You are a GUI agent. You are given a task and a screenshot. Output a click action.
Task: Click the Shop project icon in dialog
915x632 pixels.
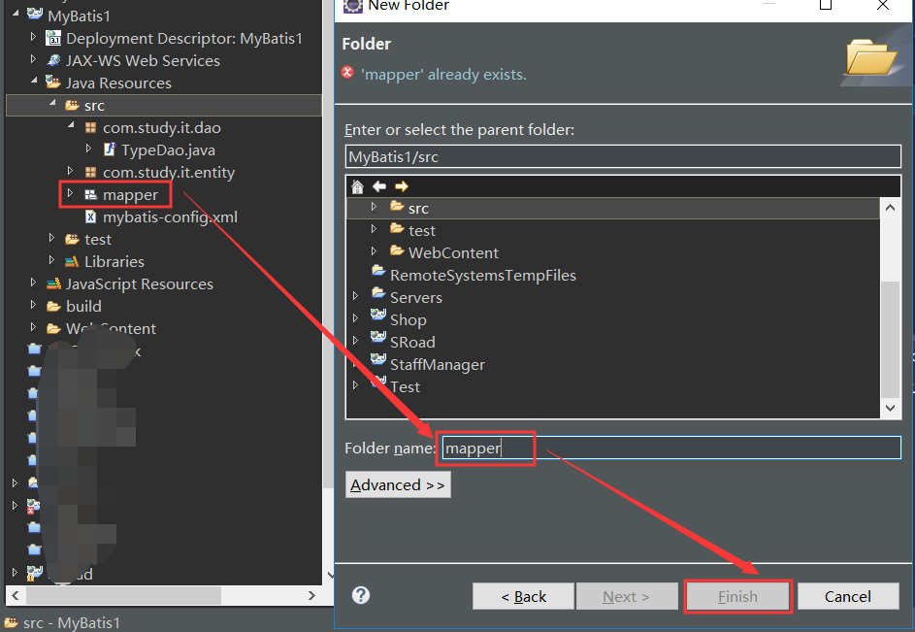[378, 316]
